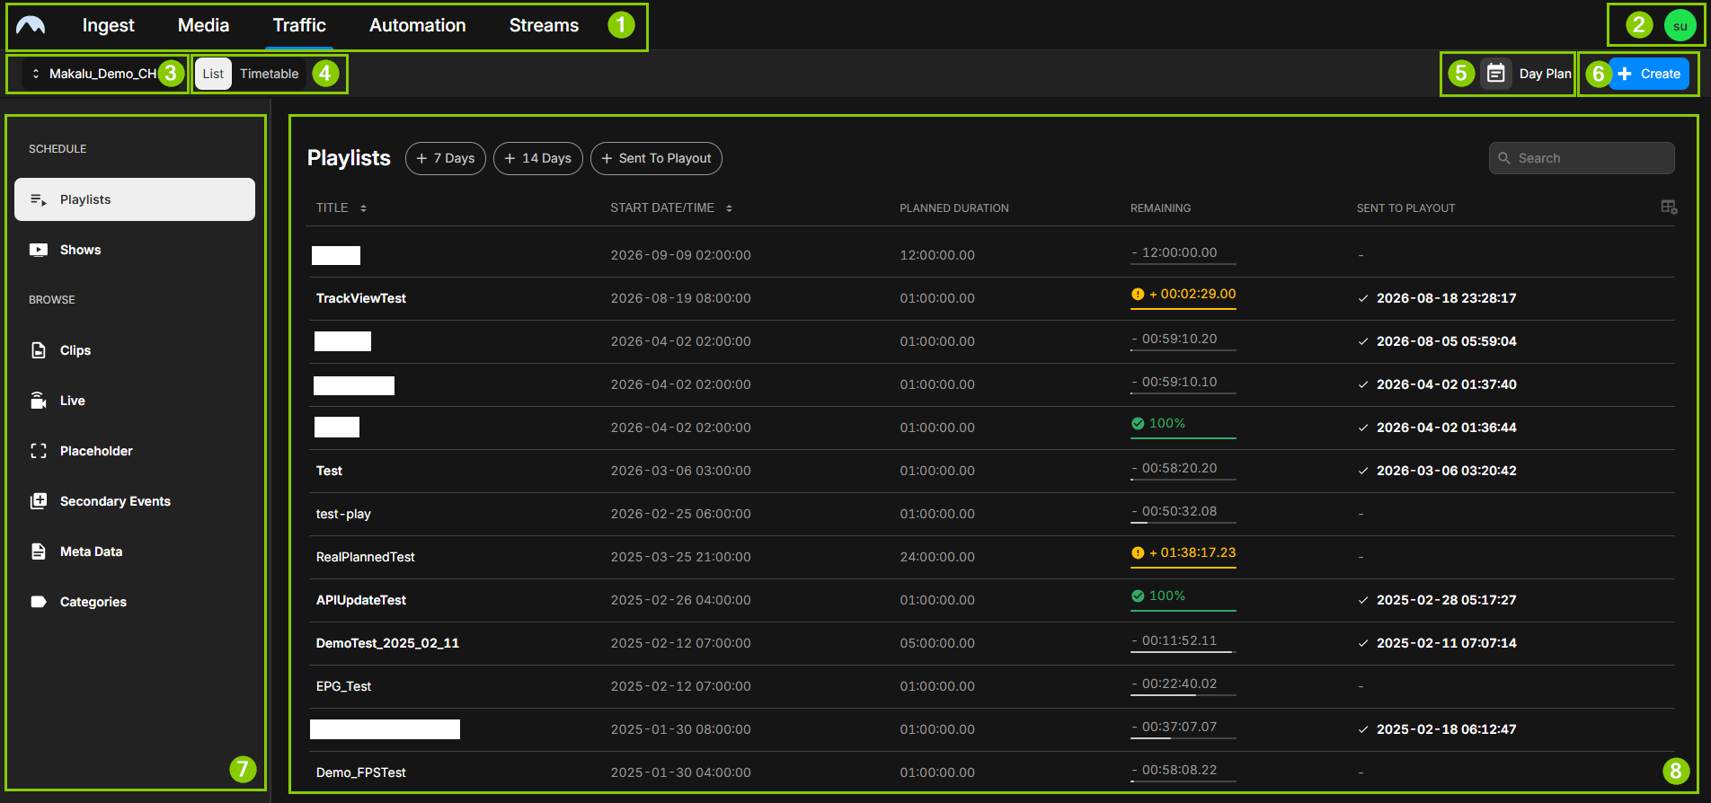Click the Day Plan calendar icon
Viewport: 1711px width, 803px height.
pyautogui.click(x=1496, y=74)
